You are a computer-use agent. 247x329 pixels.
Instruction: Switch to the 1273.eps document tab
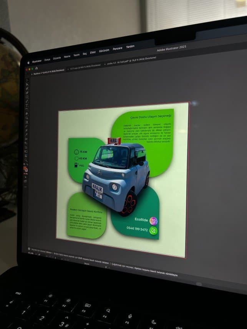tap(85, 67)
